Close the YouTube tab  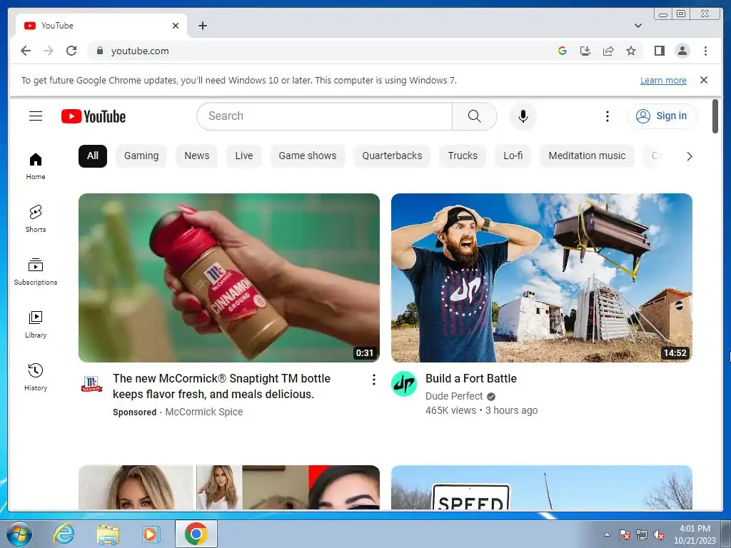pos(176,26)
